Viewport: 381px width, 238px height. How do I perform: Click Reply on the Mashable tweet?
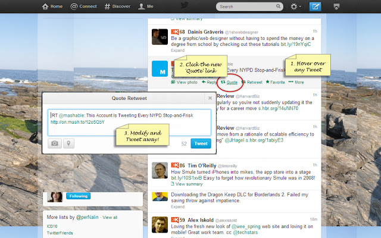click(x=209, y=82)
